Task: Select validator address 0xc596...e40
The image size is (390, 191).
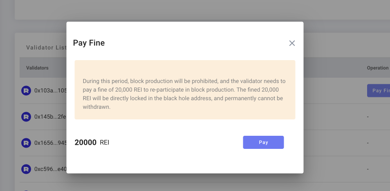Action: pyautogui.click(x=50, y=169)
